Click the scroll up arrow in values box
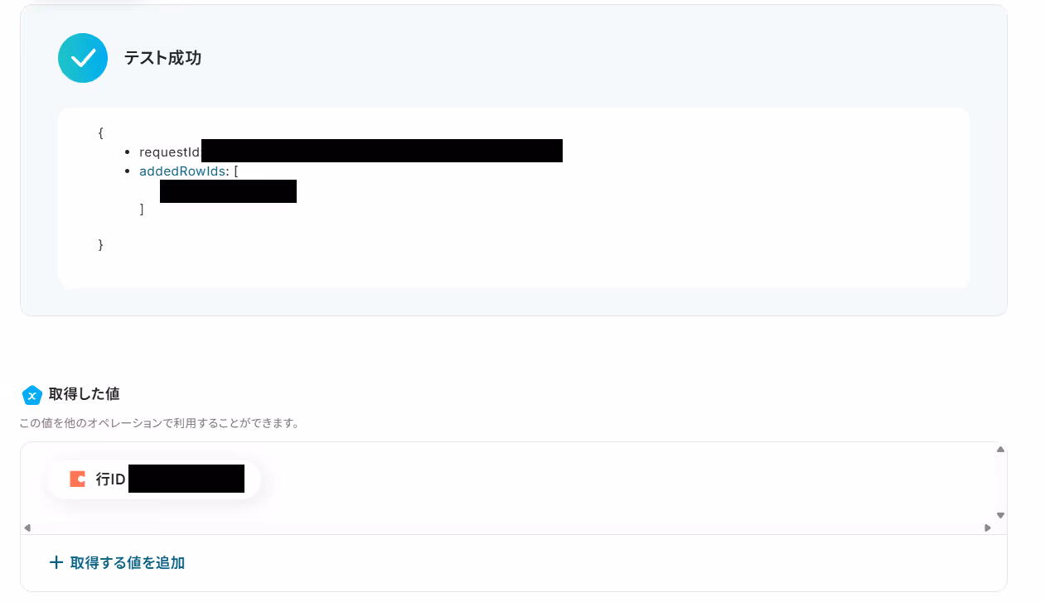This screenshot has width=1045, height=602. pos(1000,450)
